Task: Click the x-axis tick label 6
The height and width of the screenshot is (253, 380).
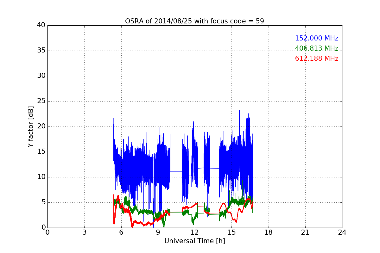Action: (121, 232)
